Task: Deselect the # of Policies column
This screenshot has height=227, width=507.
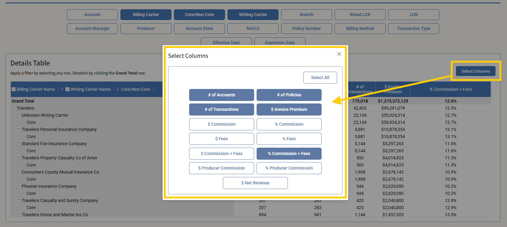Action: coord(289,95)
